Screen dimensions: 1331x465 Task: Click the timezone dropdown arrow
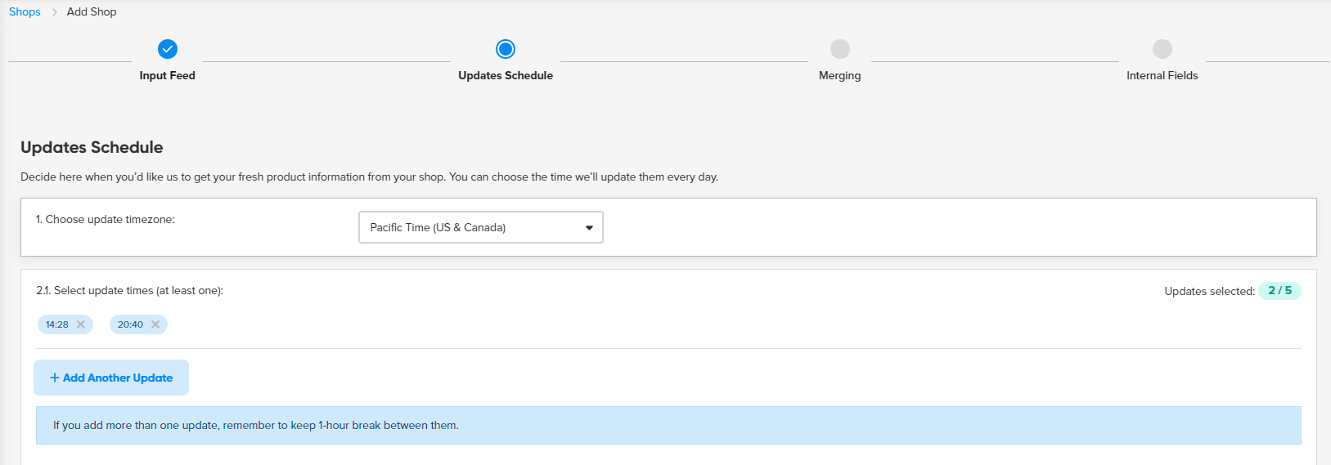(589, 228)
